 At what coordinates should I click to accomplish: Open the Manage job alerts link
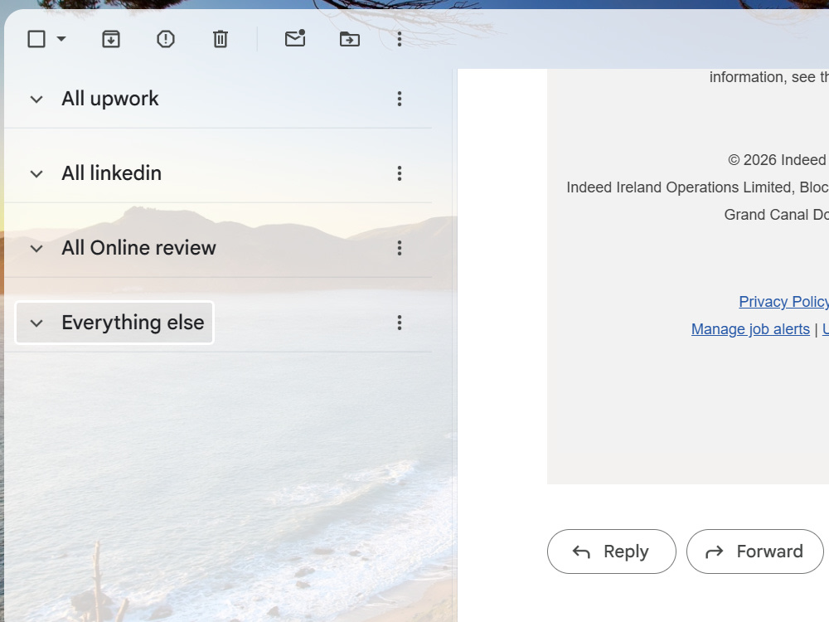tap(750, 329)
